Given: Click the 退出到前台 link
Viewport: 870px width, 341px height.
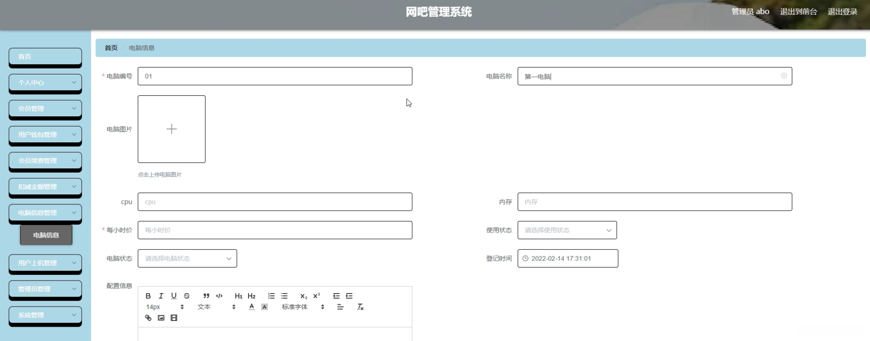Looking at the screenshot, I should 799,12.
